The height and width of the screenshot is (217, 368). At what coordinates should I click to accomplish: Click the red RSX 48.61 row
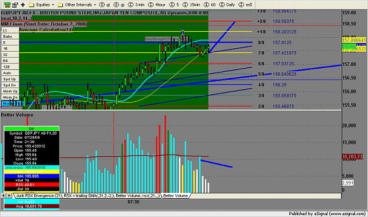click(31, 185)
